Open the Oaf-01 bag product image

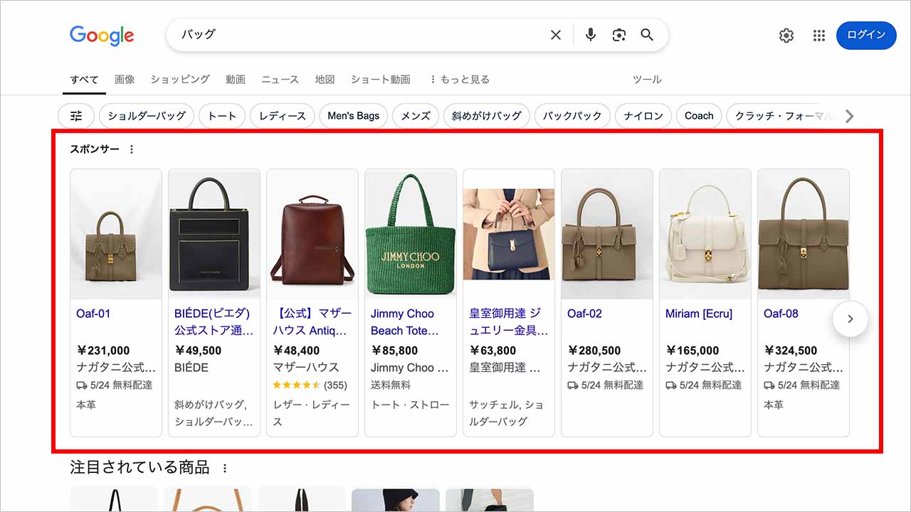(116, 234)
